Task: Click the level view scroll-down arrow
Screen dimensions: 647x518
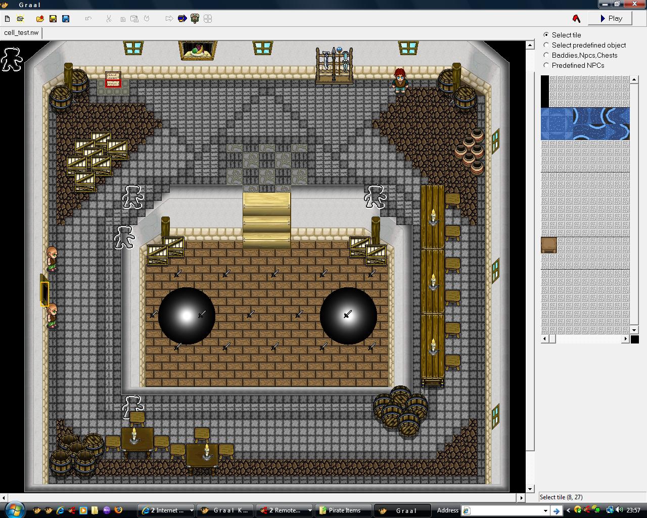Action: 530,489
